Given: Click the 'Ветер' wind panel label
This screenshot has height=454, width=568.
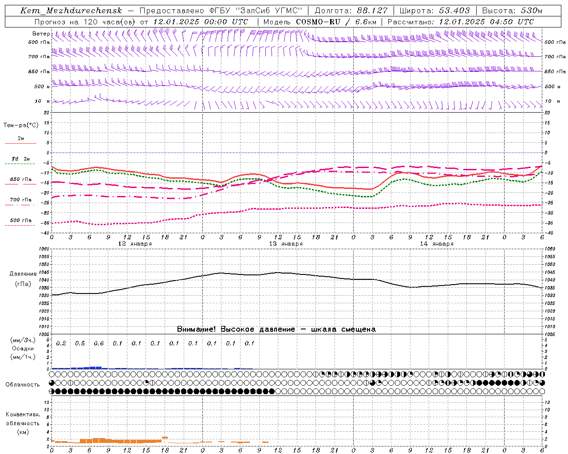Looking at the screenshot, I should click(41, 34).
